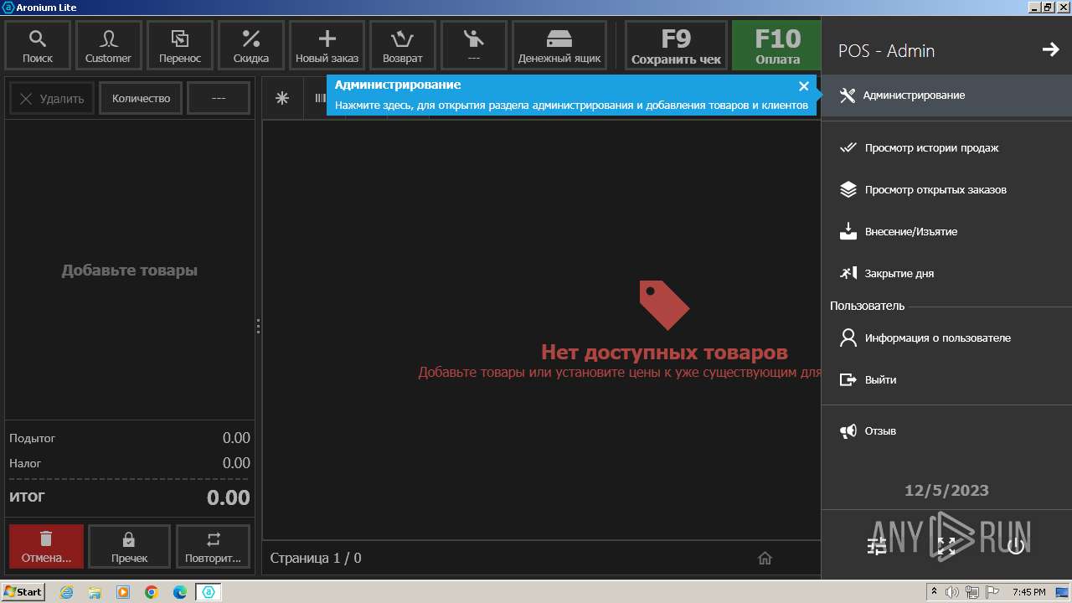Click the Количество quantity button

tap(141, 99)
